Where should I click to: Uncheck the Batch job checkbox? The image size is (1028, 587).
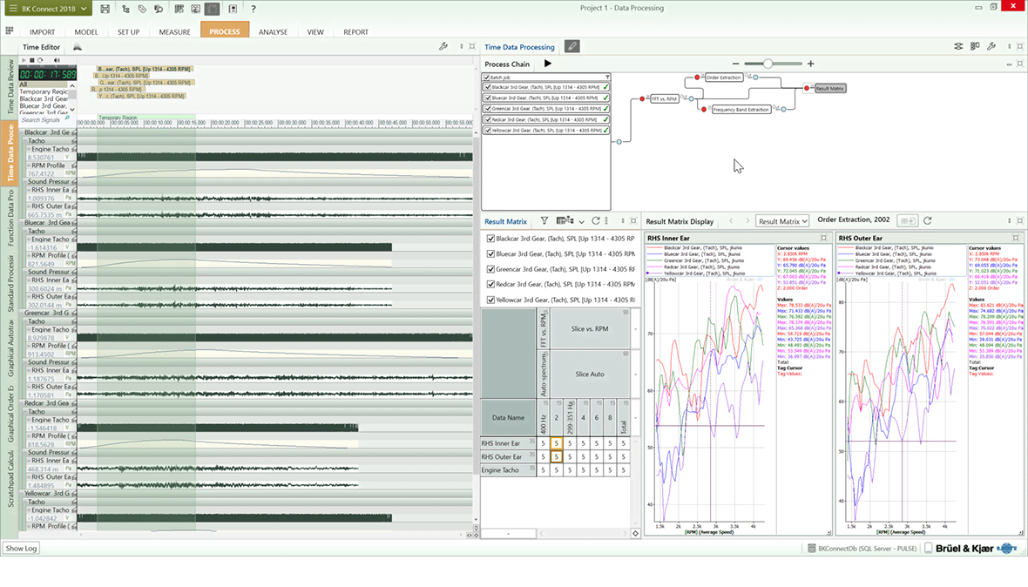click(x=487, y=78)
